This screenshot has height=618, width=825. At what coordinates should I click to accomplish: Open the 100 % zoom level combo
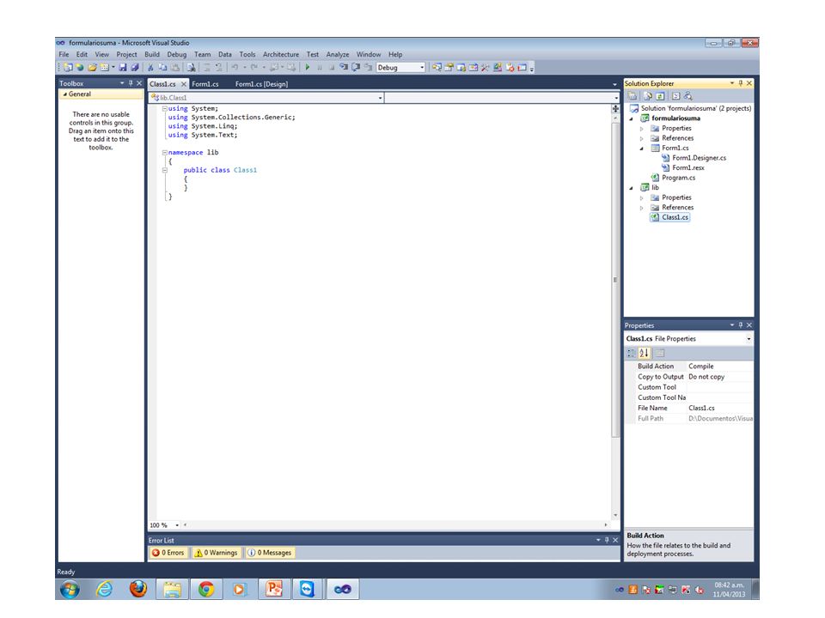tap(163, 525)
